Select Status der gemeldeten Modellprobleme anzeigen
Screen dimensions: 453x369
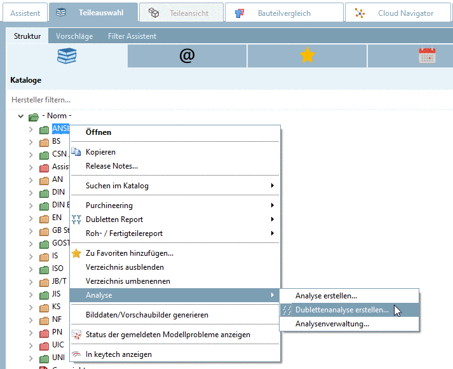(x=175, y=335)
